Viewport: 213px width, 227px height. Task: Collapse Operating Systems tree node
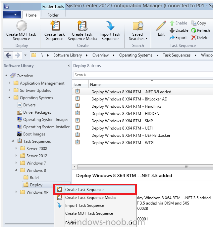(9, 97)
